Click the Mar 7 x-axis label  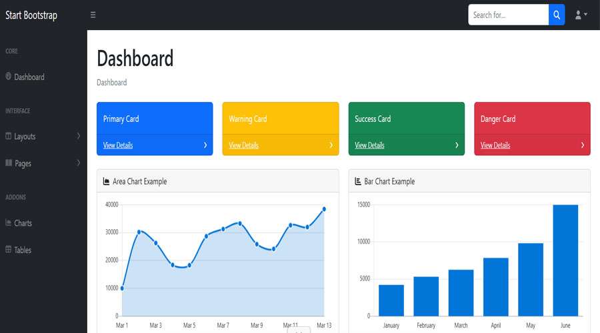click(223, 326)
